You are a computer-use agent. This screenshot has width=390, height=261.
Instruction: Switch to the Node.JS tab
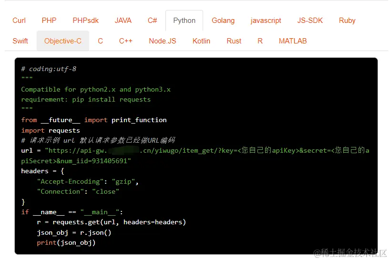[x=163, y=41]
